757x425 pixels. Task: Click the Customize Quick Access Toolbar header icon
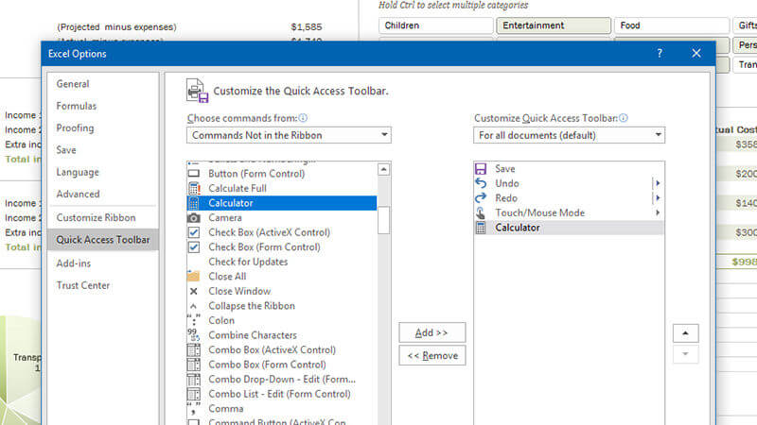pyautogui.click(x=197, y=91)
